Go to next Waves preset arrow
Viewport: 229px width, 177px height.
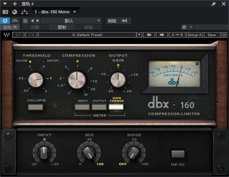(162, 35)
